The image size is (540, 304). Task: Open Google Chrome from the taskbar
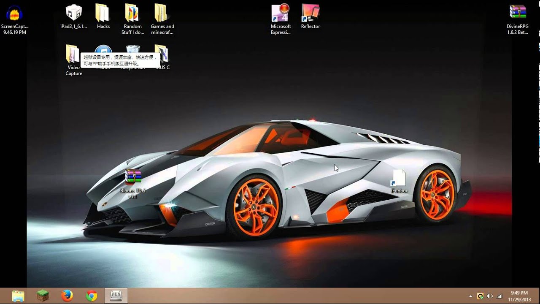pos(91,296)
